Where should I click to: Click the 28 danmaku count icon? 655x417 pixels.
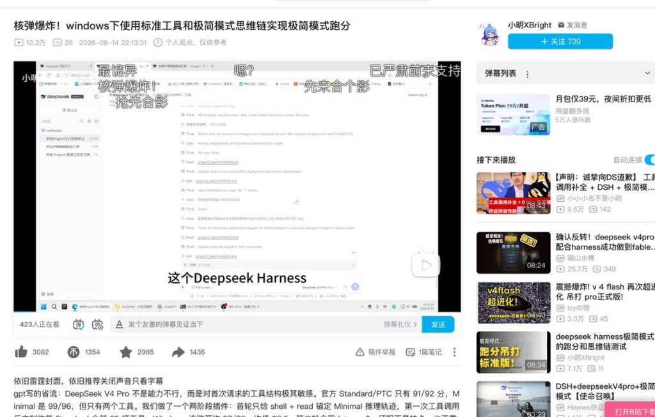coord(63,43)
